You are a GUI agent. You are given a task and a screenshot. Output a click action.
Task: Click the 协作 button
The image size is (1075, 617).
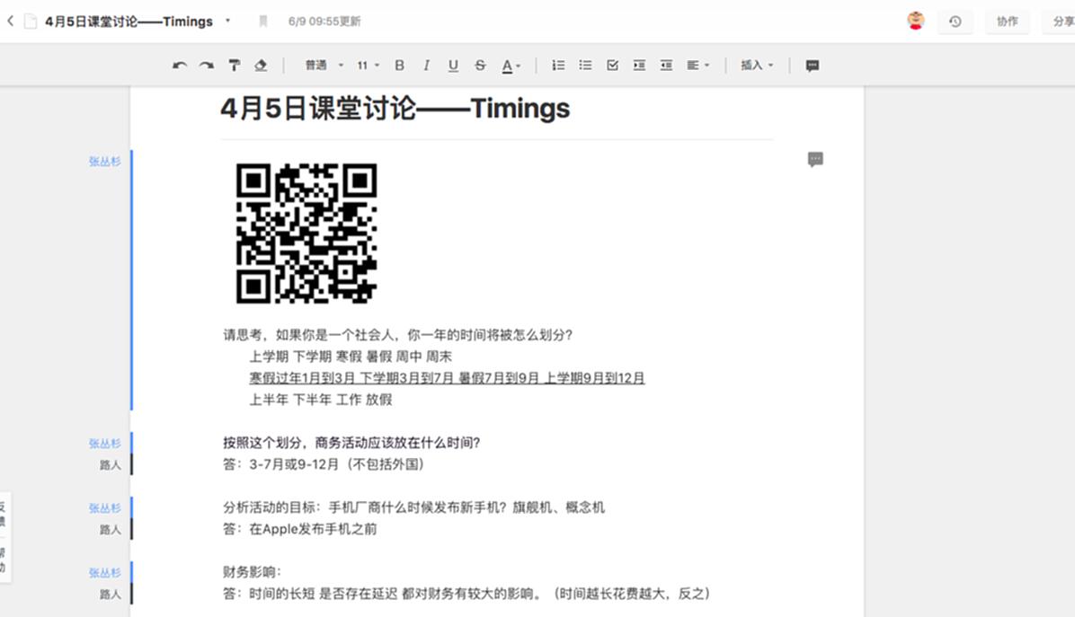[x=1007, y=22]
